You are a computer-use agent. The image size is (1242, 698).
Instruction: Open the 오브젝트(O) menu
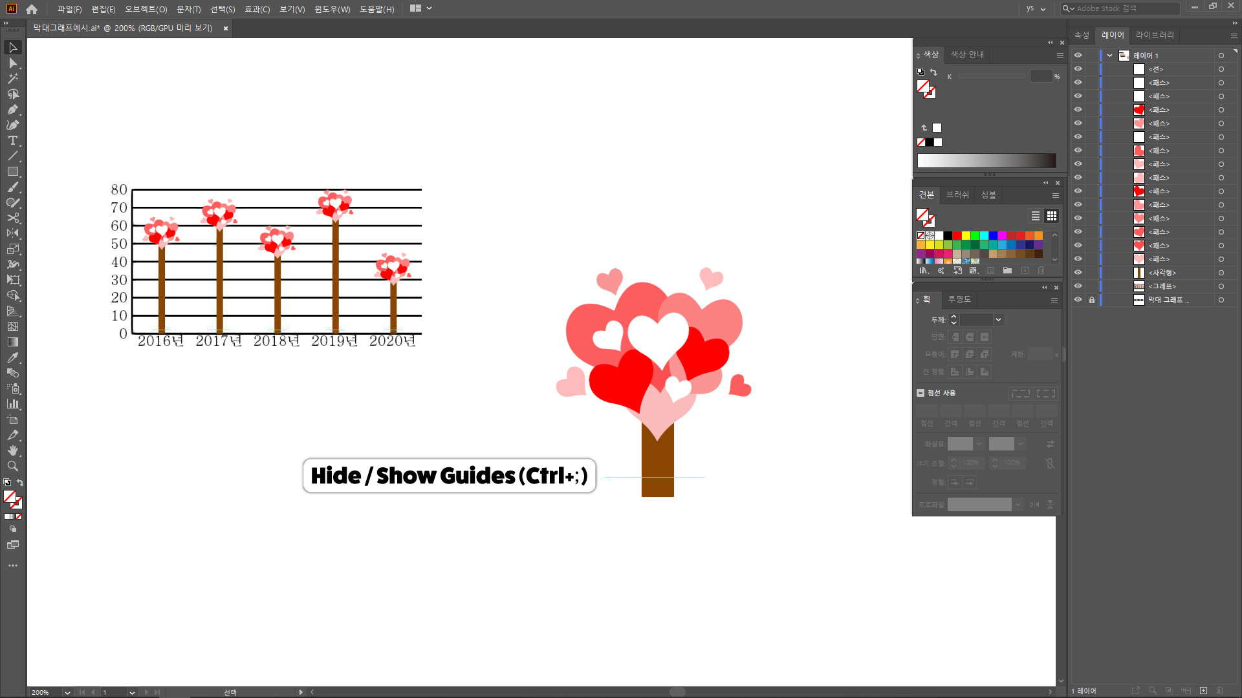(146, 9)
